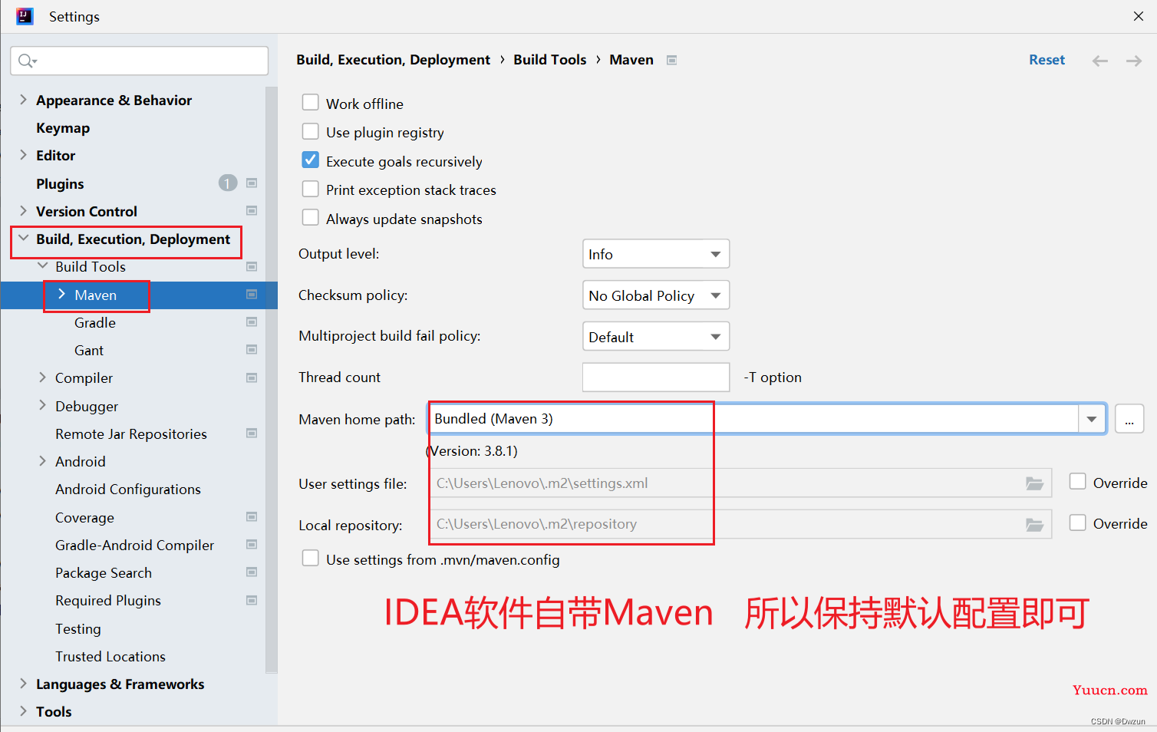Expand Languages & Frameworks node
This screenshot has height=732, width=1157.
(x=23, y=684)
